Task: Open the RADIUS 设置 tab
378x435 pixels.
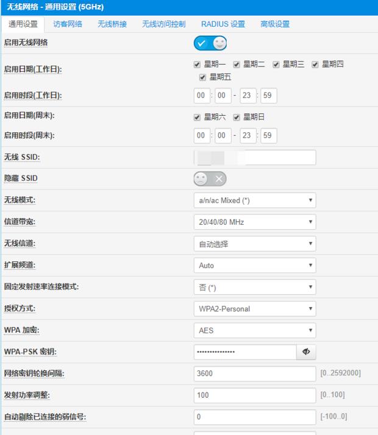Action: 223,24
